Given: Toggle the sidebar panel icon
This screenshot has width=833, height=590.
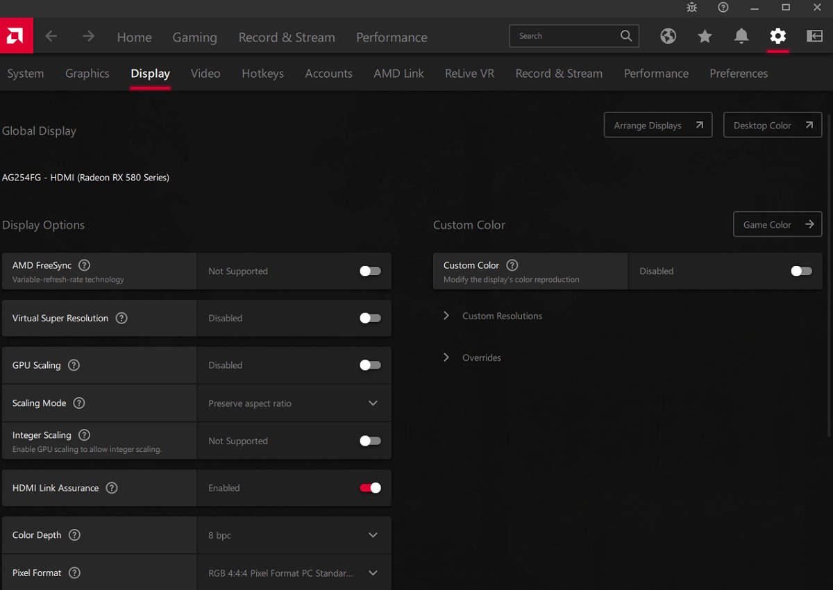Looking at the screenshot, I should point(814,36).
